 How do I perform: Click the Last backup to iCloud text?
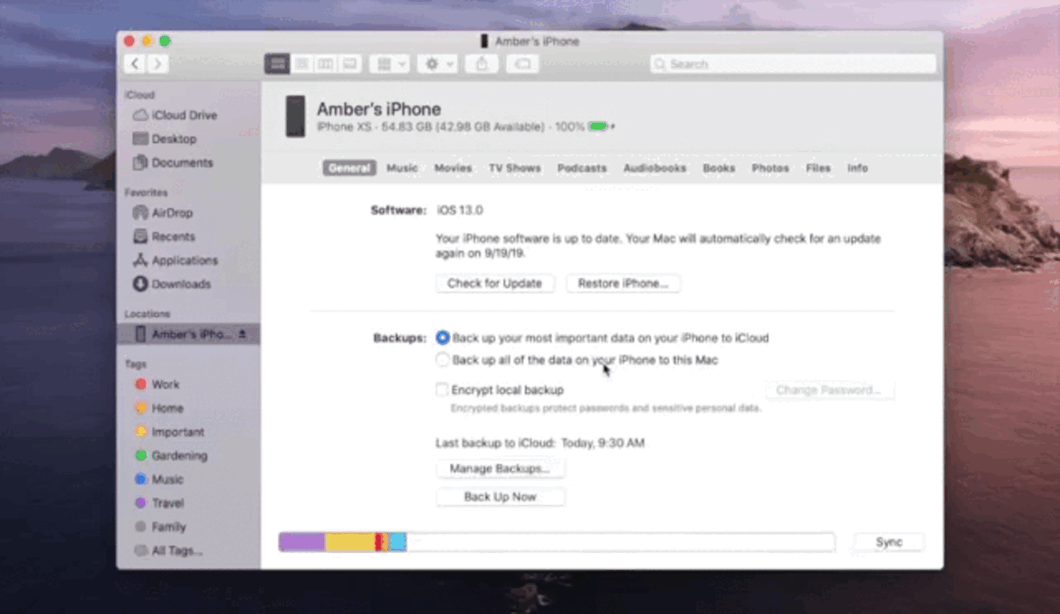pos(540,443)
